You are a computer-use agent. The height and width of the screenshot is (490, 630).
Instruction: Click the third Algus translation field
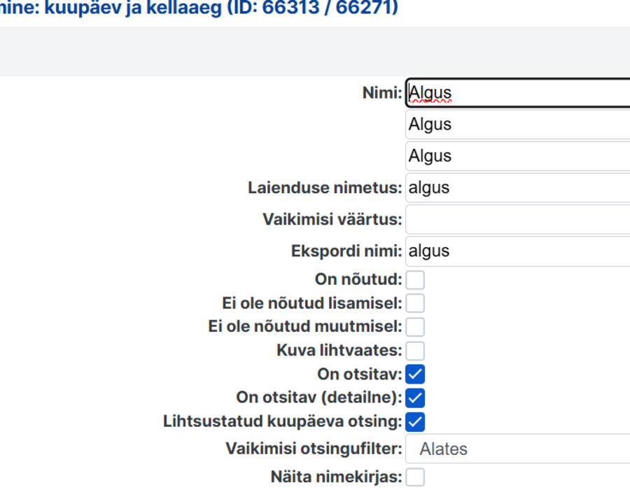click(518, 156)
